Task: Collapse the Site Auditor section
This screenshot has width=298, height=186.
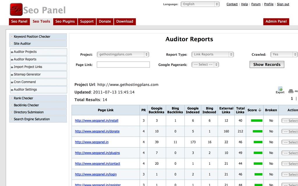Action: click(12, 44)
